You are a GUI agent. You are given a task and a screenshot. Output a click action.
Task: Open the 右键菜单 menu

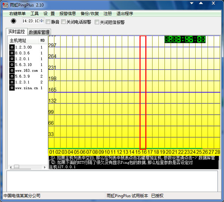click(17, 13)
